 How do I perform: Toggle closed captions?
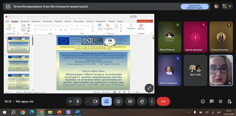[x=130, y=101]
